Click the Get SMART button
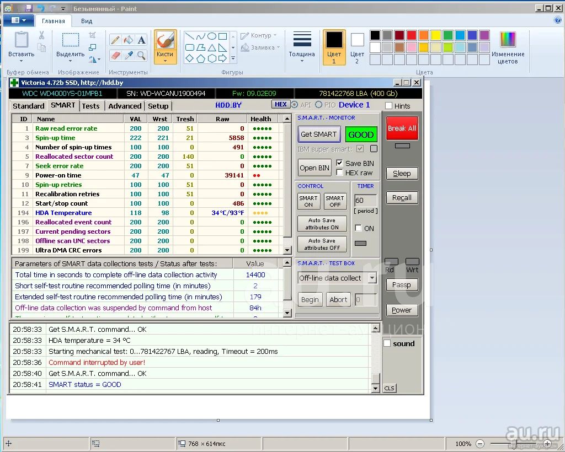Screen dimensions: 565x452 pyautogui.click(x=319, y=134)
